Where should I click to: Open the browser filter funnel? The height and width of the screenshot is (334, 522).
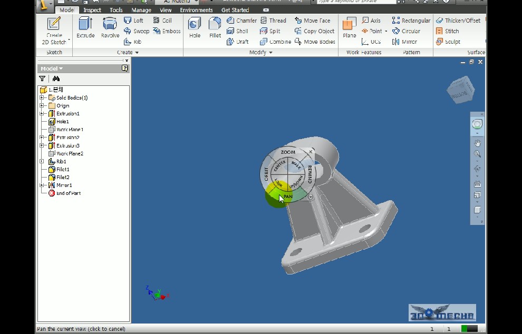42,78
